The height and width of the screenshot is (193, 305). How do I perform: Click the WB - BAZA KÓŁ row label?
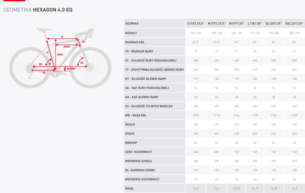136,115
